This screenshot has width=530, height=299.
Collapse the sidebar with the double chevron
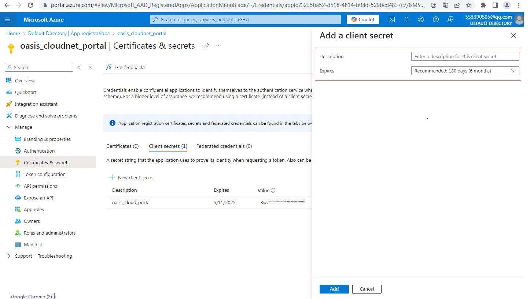click(x=90, y=67)
